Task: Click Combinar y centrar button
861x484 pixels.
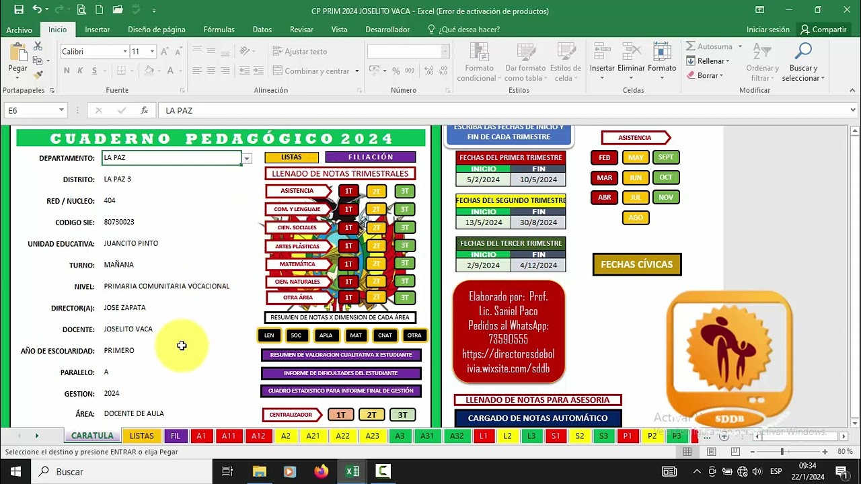Action: pos(312,71)
